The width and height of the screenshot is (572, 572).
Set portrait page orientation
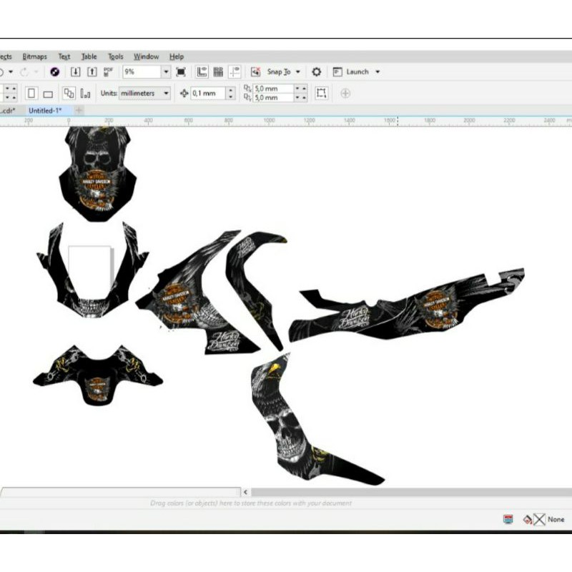pos(30,93)
